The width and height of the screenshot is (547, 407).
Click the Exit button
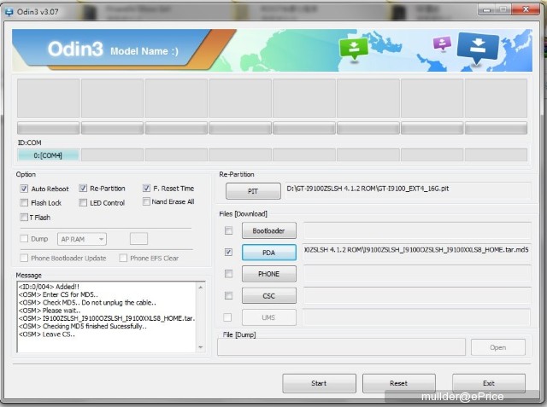coord(489,383)
